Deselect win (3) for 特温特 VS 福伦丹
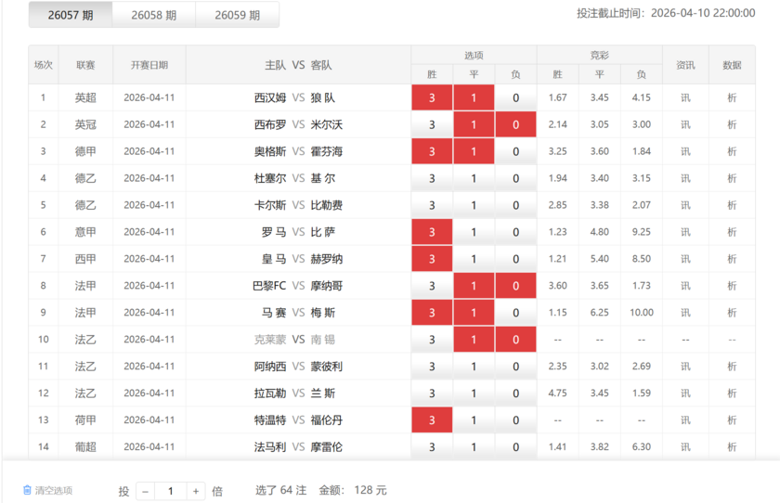 tap(432, 419)
